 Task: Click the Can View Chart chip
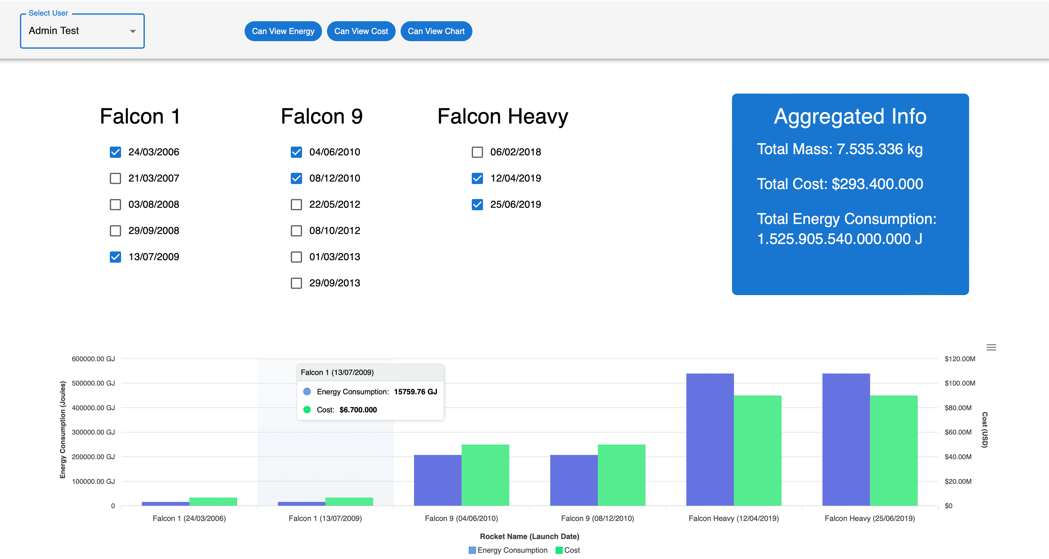[436, 31]
